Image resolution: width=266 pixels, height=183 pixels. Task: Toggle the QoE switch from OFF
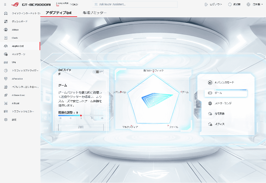[x=99, y=72]
